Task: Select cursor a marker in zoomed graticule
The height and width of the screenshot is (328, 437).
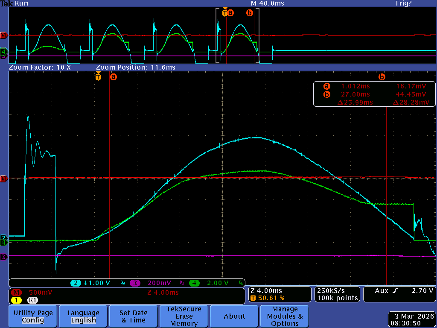Action: click(x=113, y=77)
